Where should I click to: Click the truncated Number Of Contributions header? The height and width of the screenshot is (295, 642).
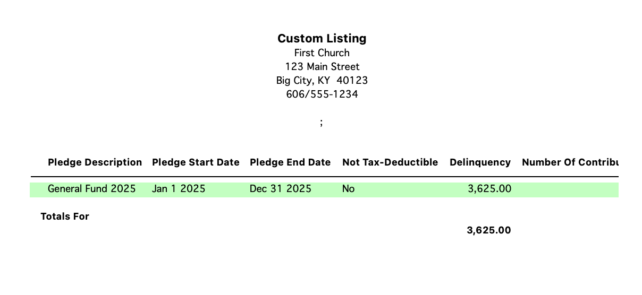point(570,162)
